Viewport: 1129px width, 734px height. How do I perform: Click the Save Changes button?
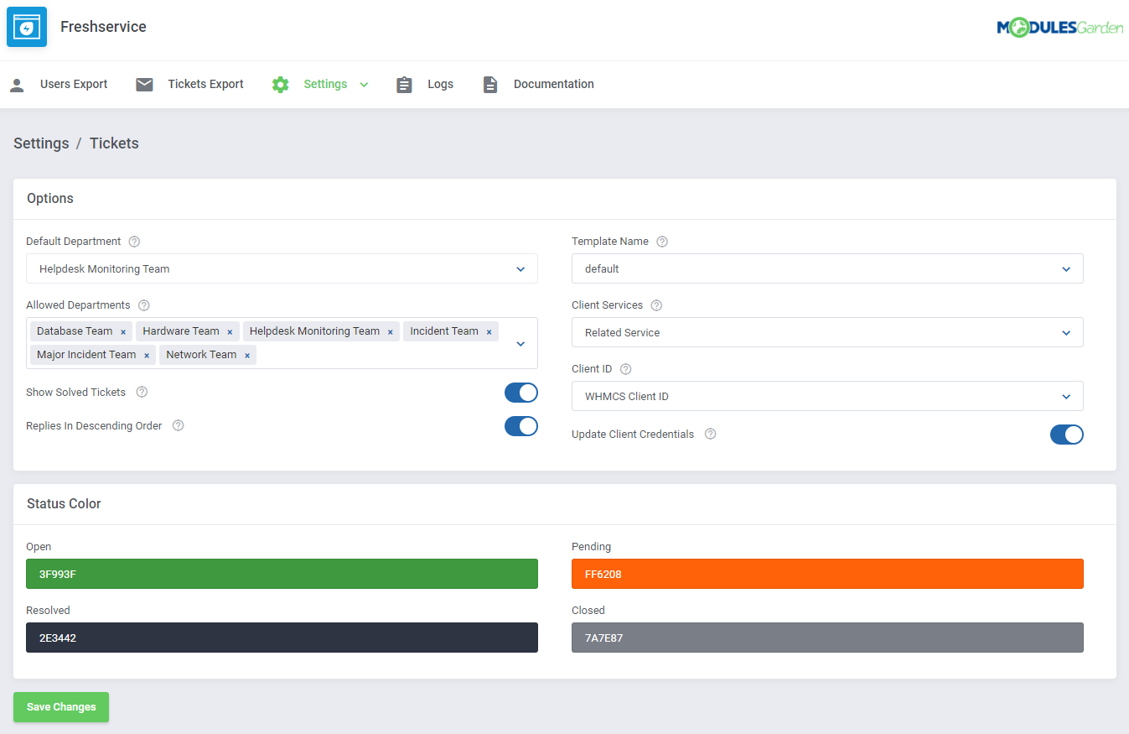point(61,707)
